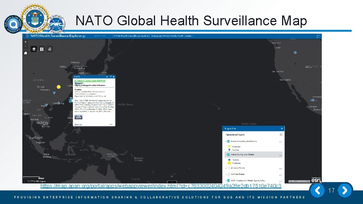Screen dimensions: 363x204
Task: Open the Basemap Gallery grid icon
Action: pos(42,49)
